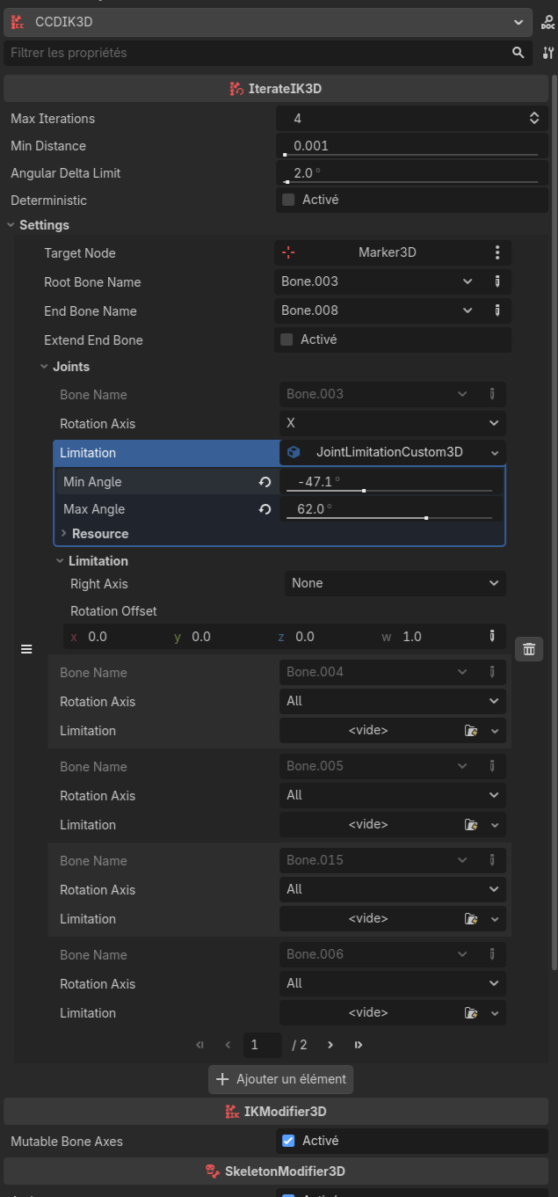Open the documentation icon beside CCDIK3D
The width and height of the screenshot is (558, 1197).
coord(547,23)
